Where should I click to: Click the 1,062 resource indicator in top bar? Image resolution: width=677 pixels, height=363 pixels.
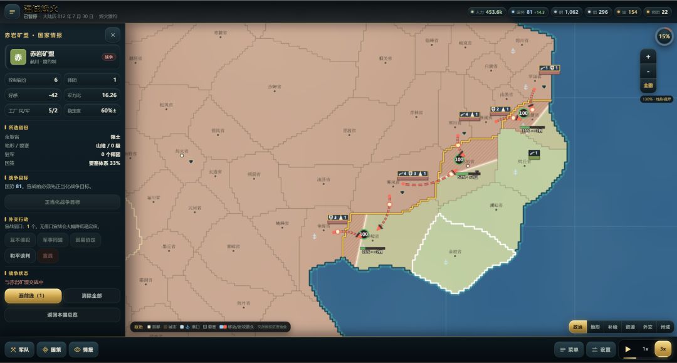(x=565, y=12)
